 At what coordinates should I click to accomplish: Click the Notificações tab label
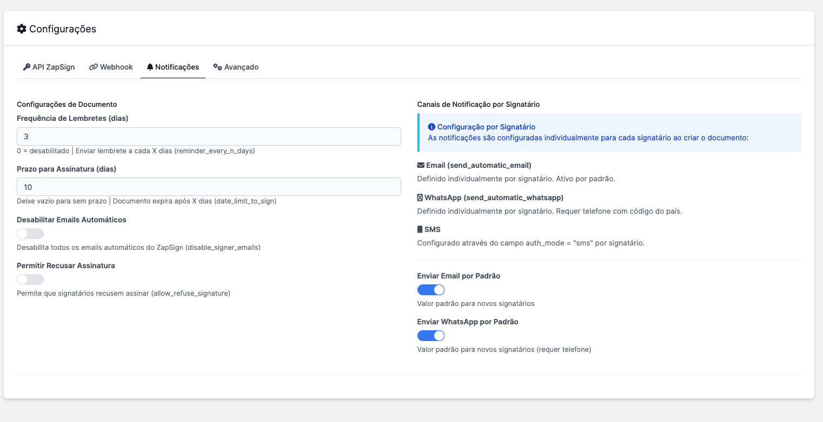click(x=176, y=66)
